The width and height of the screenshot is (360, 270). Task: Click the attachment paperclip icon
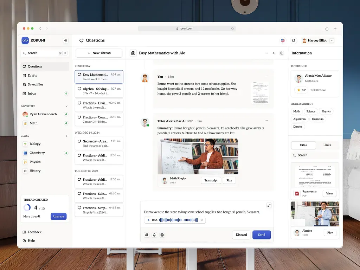(x=147, y=235)
